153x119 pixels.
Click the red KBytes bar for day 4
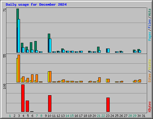tap(23, 98)
